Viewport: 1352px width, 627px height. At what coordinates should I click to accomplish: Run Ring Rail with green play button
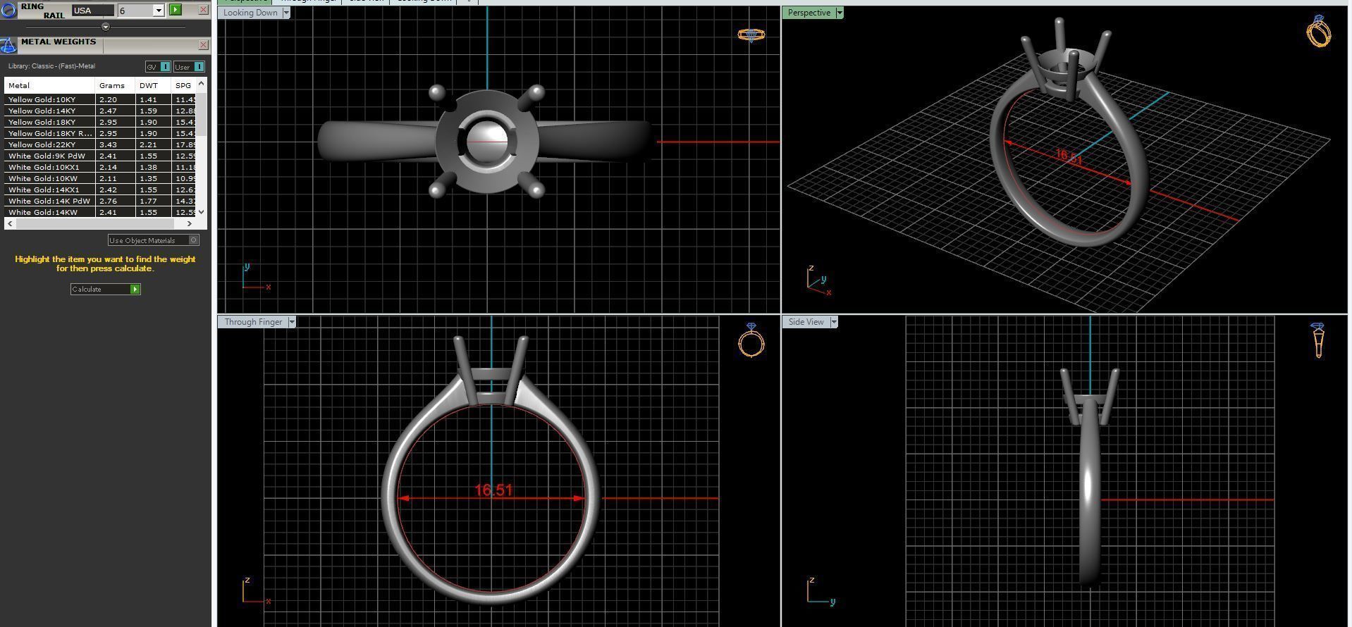coord(176,10)
